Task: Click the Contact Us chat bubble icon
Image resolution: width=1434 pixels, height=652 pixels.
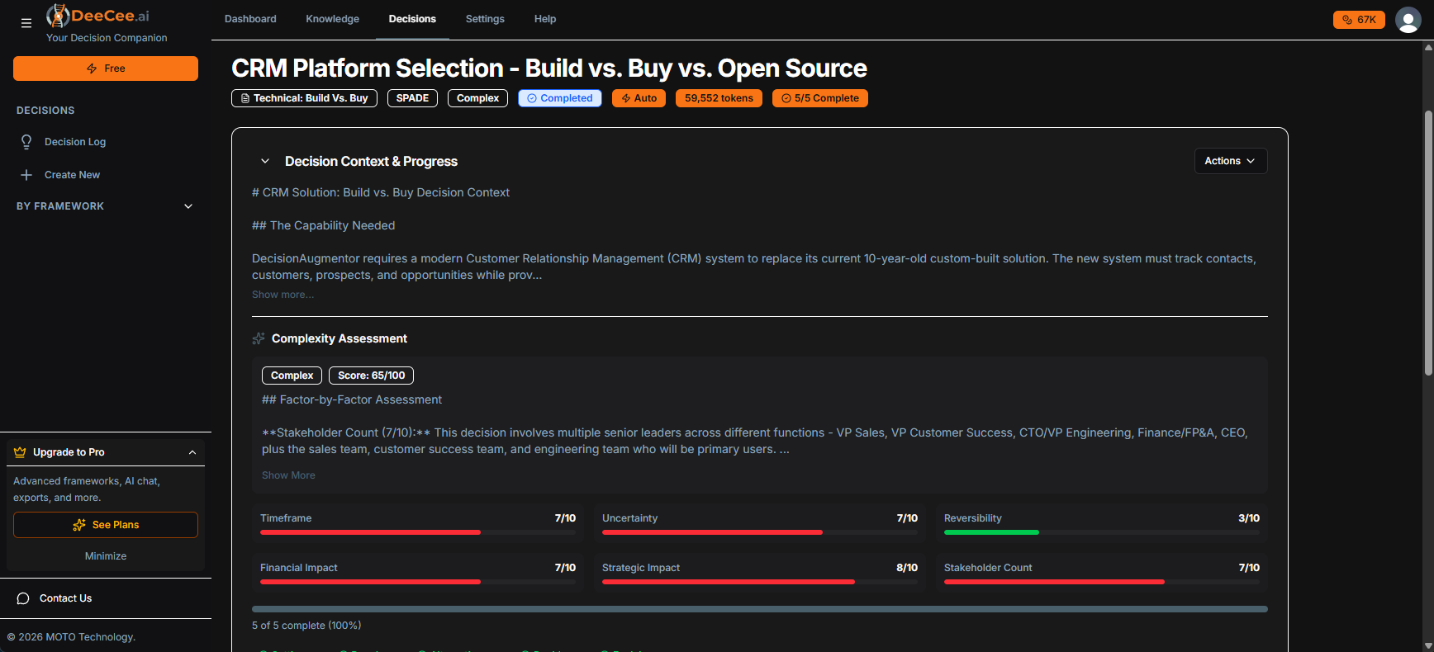Action: (23, 598)
